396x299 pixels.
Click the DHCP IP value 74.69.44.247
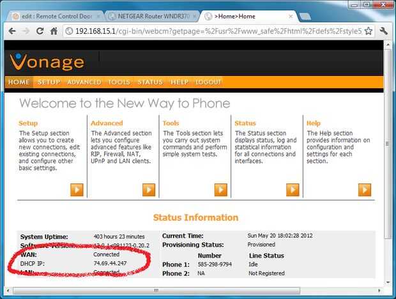(110, 263)
